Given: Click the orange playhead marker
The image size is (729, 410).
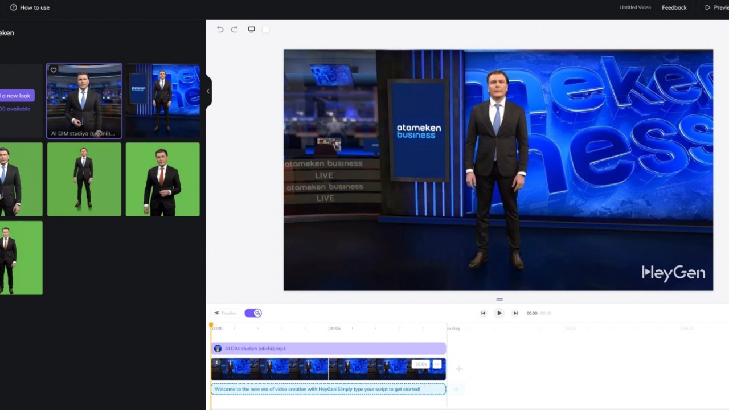Looking at the screenshot, I should click(x=211, y=326).
